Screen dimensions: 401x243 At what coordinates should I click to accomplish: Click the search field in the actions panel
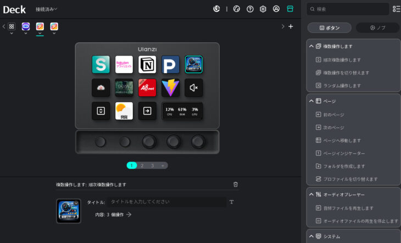point(348,9)
